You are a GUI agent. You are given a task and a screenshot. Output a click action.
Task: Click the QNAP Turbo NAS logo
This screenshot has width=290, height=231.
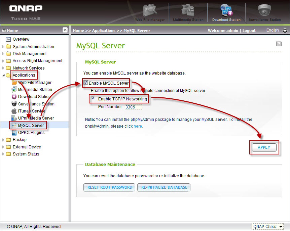click(26, 12)
